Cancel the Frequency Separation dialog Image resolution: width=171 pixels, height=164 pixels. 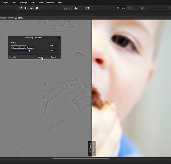point(53,57)
